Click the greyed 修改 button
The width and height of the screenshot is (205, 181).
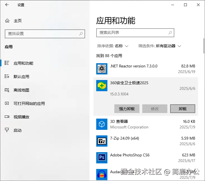point(155,109)
